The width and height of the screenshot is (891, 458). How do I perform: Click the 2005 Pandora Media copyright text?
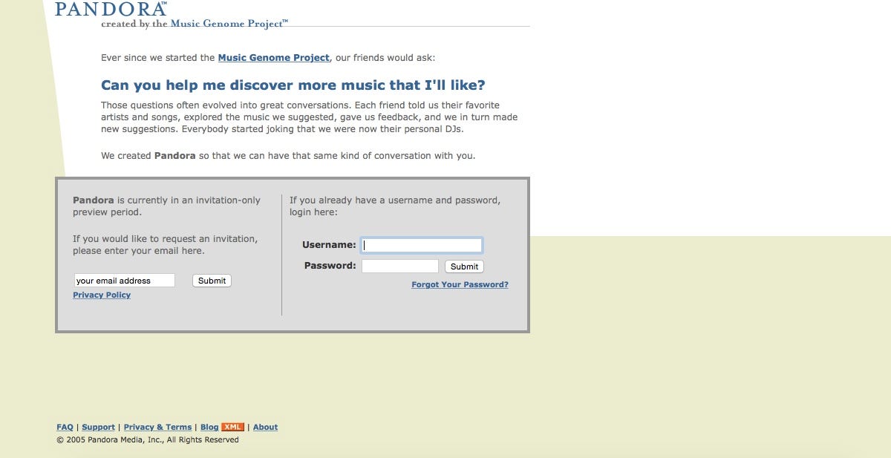(148, 439)
